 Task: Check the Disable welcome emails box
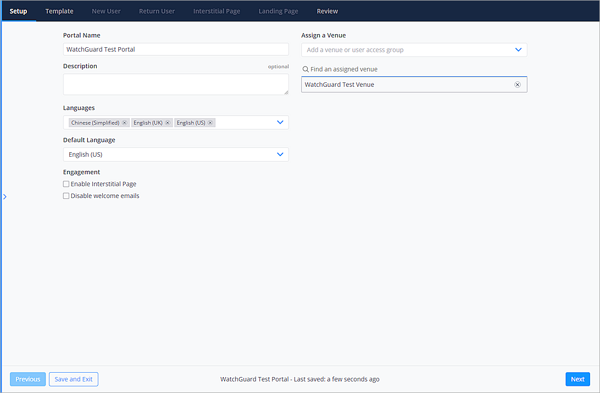point(66,195)
